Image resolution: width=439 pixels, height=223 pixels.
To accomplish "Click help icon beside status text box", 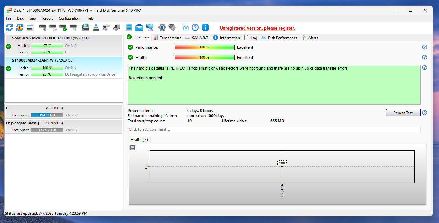I will tap(425, 67).
